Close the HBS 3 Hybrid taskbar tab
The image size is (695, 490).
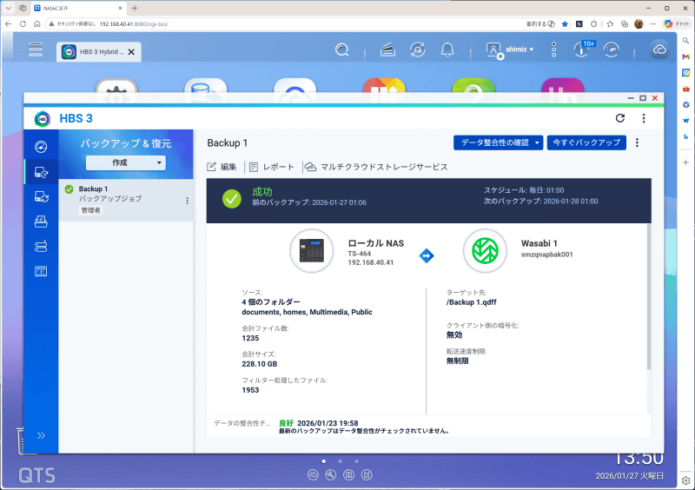tap(131, 52)
